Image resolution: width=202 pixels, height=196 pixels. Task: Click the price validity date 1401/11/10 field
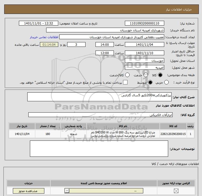tap(144, 53)
